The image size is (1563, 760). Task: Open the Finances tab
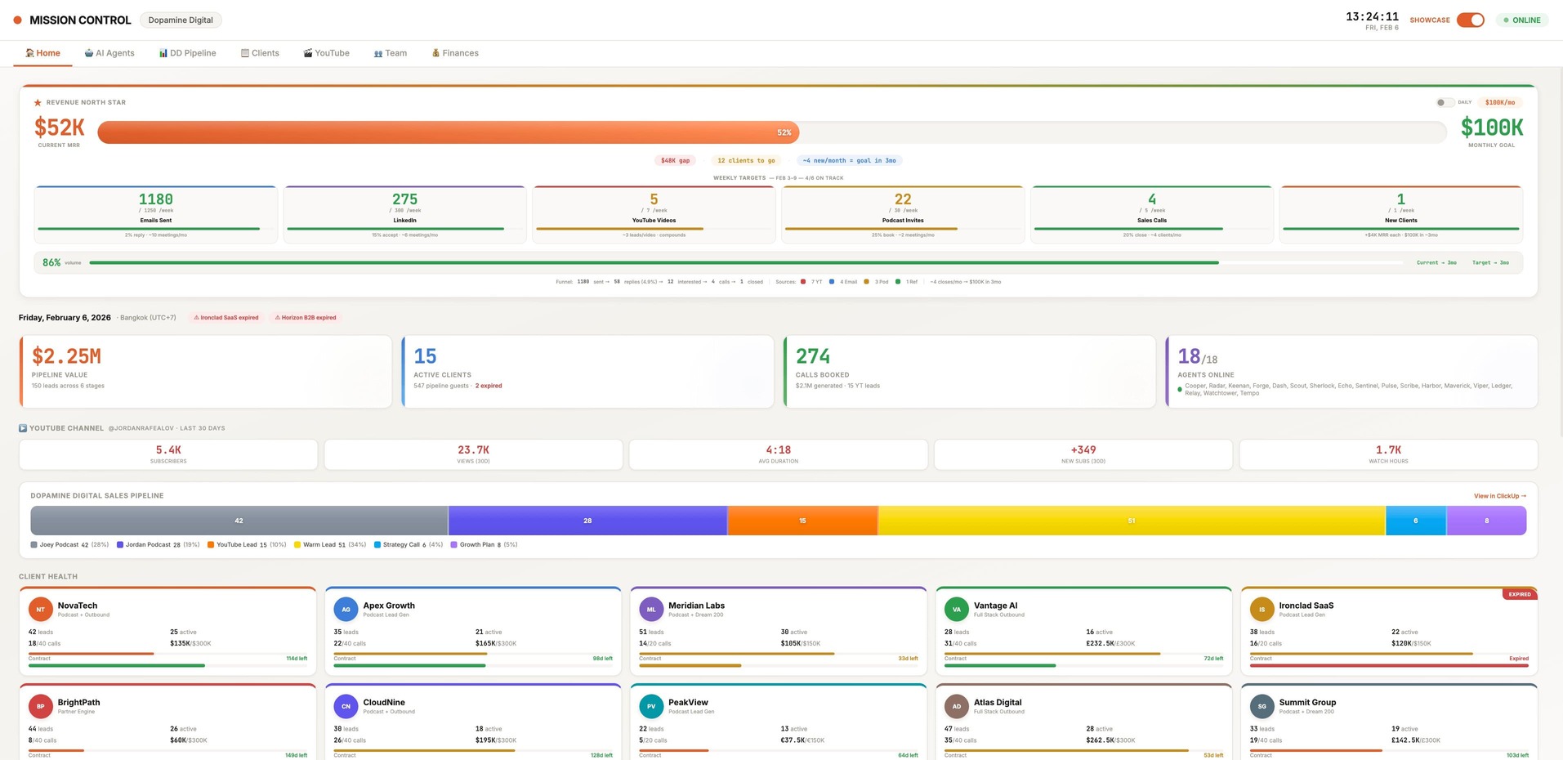pyautogui.click(x=454, y=52)
